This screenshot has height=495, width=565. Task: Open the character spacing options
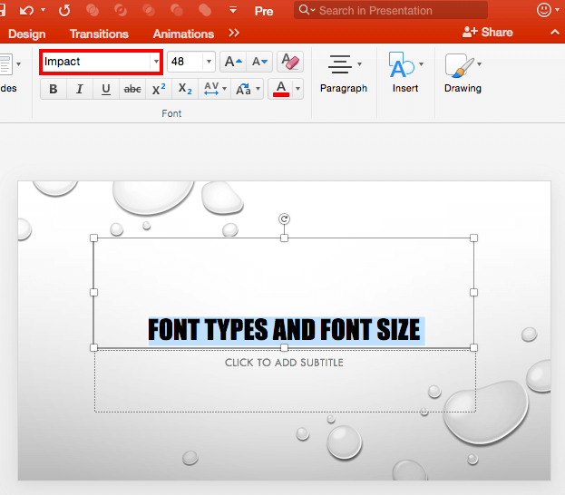211,89
